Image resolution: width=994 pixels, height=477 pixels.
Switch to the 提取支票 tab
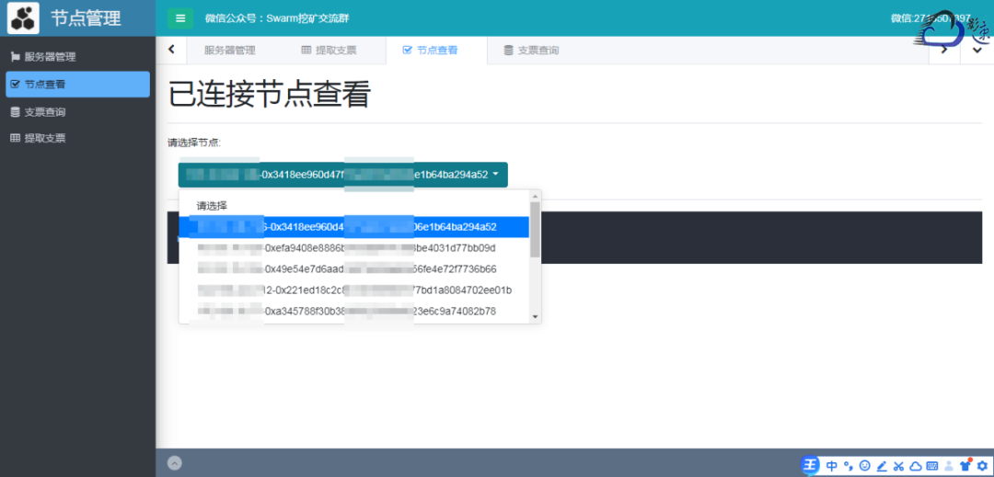coord(329,51)
